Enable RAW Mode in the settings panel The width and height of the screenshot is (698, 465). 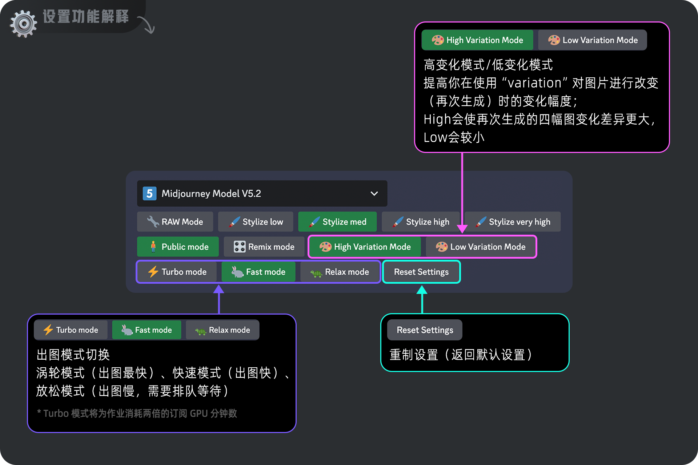(175, 222)
